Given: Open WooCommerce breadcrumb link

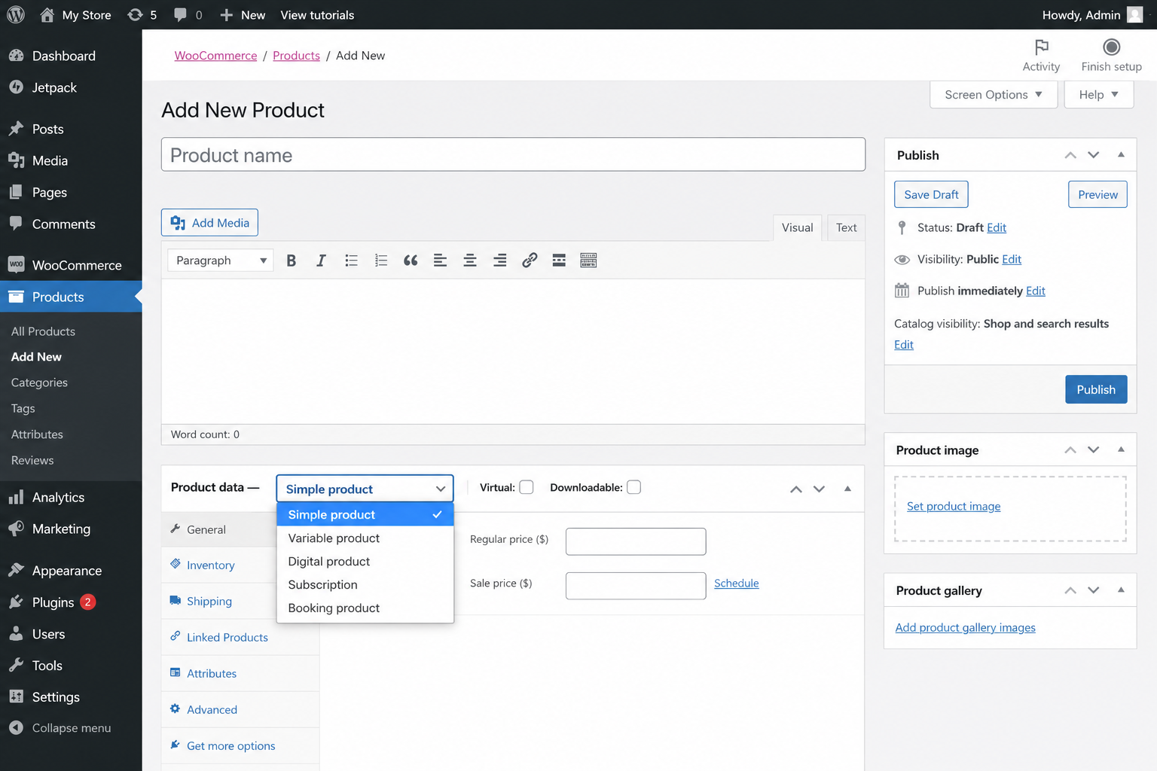Looking at the screenshot, I should (x=215, y=56).
